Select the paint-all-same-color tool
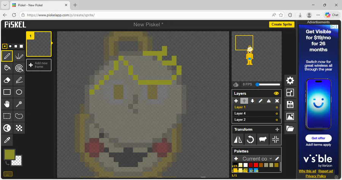 pos(19,68)
